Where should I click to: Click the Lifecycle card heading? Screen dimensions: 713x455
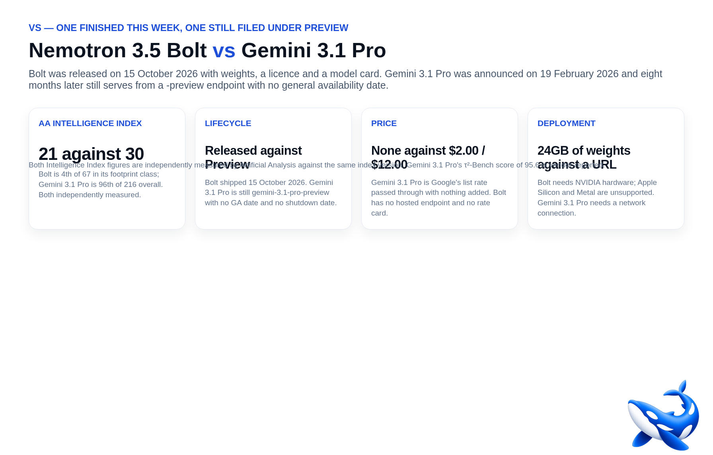click(x=228, y=123)
